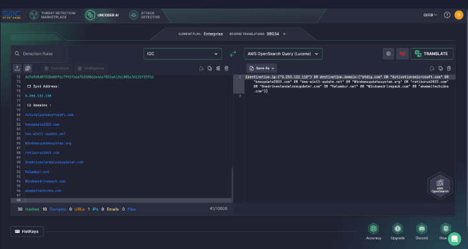This screenshot has width=468, height=249.
Task: Click right editor cloud save icon
Action: (432, 69)
